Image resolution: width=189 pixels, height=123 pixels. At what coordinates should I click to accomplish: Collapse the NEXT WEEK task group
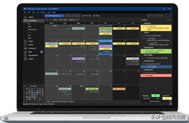click(143, 55)
